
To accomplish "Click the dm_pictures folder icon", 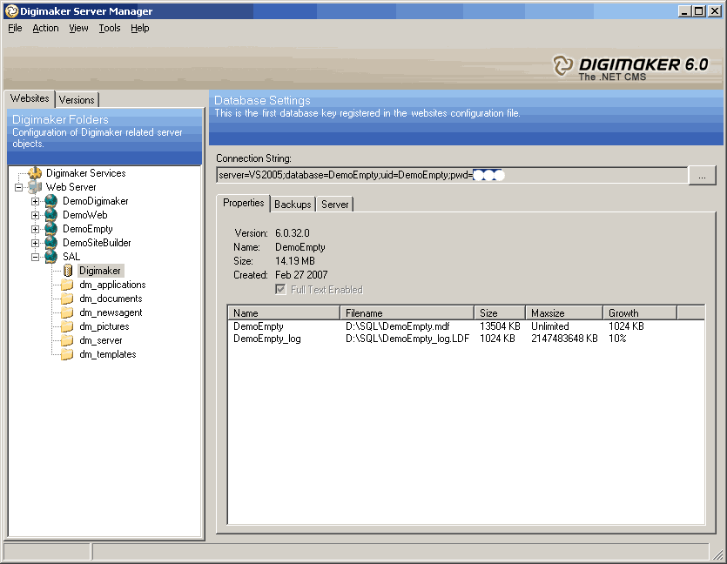I will [x=67, y=326].
